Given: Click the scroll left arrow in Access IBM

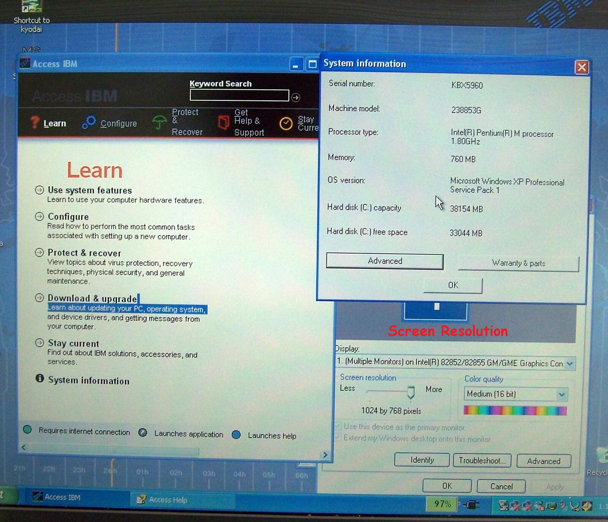Looking at the screenshot, I should tap(24, 447).
